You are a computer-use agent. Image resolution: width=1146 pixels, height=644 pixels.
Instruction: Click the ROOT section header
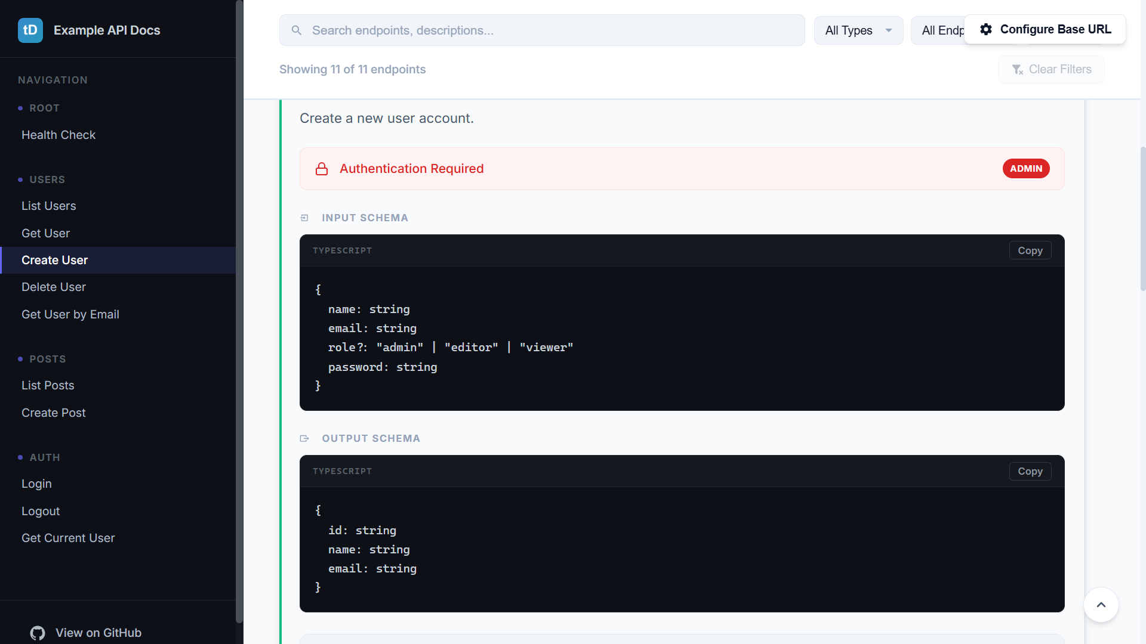pyautogui.click(x=45, y=109)
